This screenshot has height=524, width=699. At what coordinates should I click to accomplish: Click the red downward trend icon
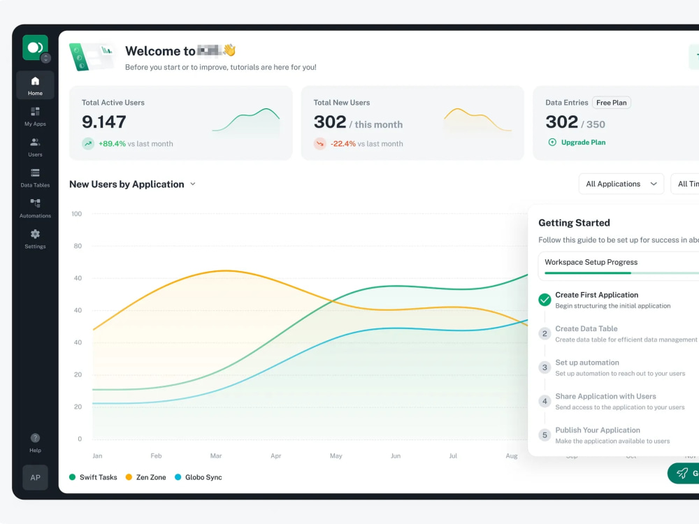coord(319,143)
